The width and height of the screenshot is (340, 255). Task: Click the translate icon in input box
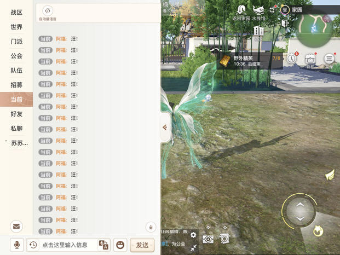[103, 245]
